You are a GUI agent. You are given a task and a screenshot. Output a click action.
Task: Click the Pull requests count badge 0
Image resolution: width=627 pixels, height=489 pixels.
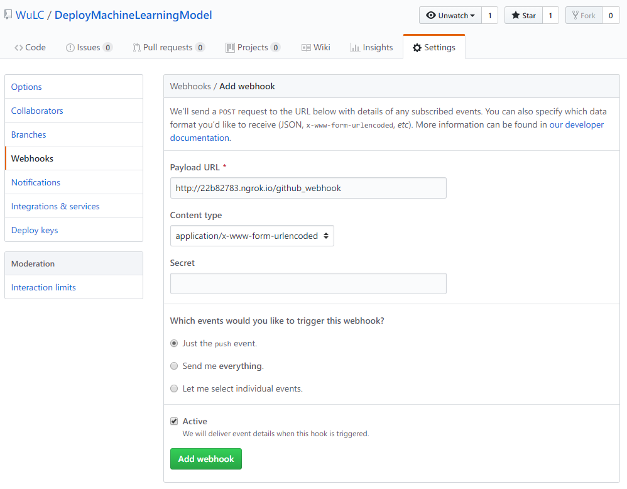coord(200,48)
